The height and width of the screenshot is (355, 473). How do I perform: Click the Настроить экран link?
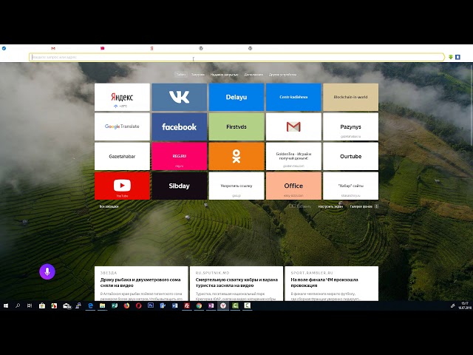330,206
